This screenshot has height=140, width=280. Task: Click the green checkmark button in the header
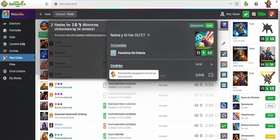(246, 14)
